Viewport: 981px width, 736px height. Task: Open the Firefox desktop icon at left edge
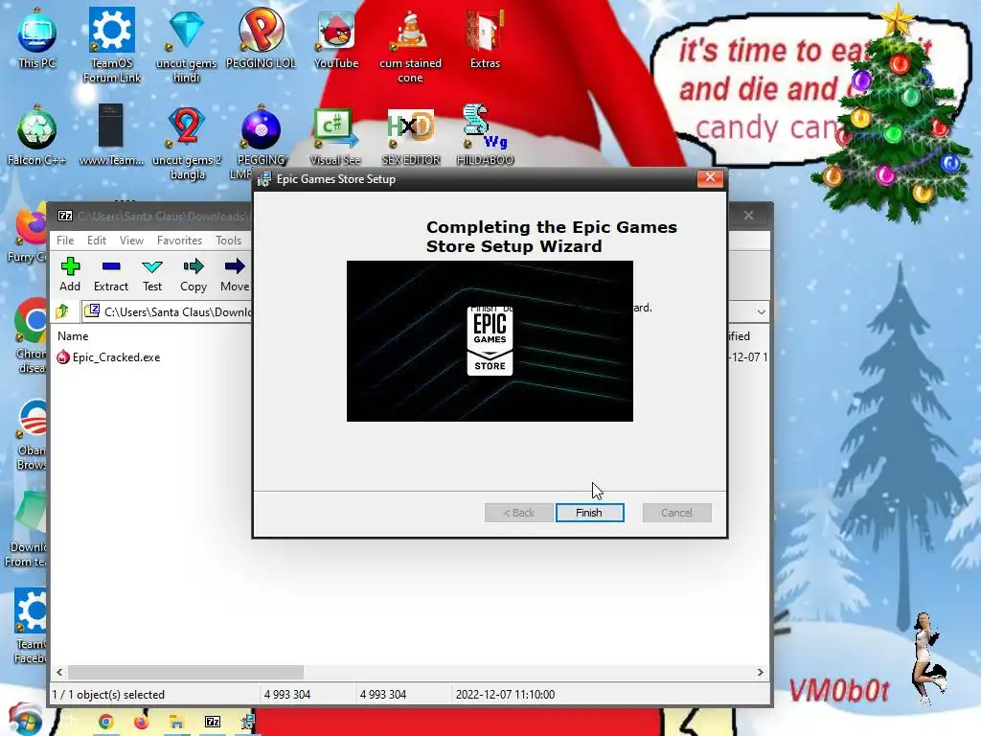point(28,235)
